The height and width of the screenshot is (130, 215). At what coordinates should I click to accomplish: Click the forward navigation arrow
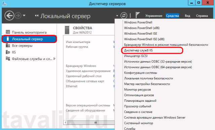pos(18,16)
